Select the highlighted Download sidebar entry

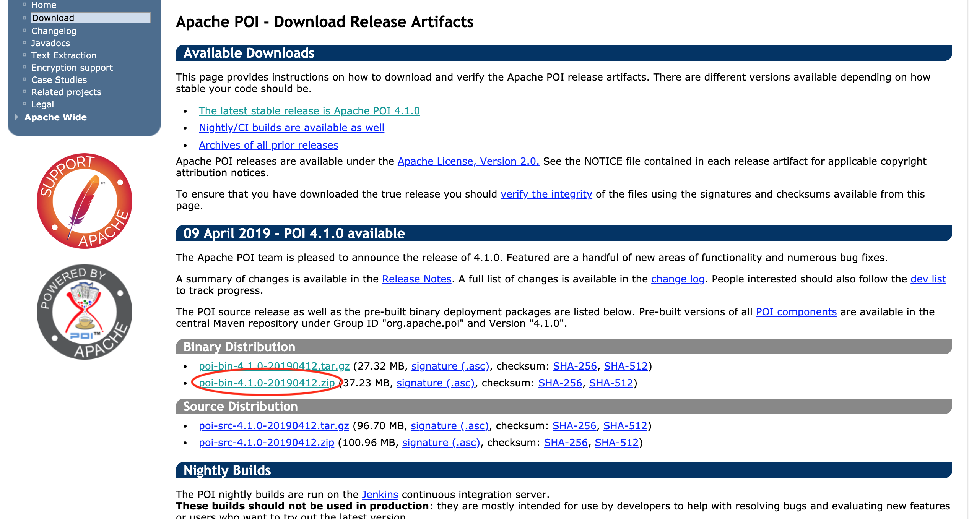(x=53, y=18)
